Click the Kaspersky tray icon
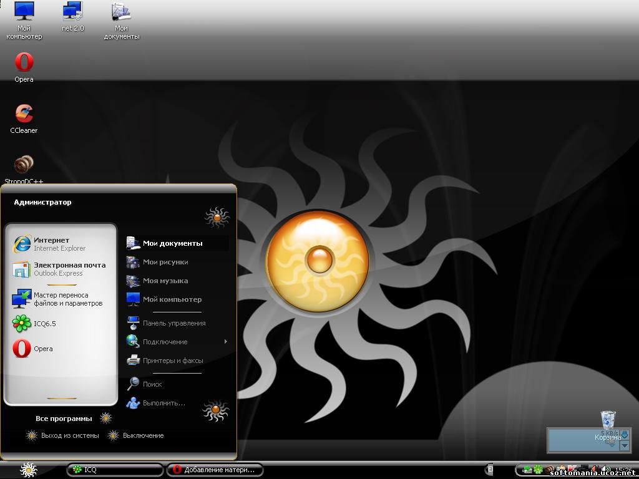This screenshot has width=639, height=479. (572, 470)
